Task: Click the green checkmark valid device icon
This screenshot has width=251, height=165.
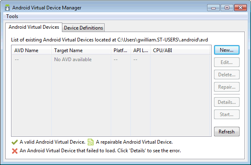Action: tap(15, 142)
